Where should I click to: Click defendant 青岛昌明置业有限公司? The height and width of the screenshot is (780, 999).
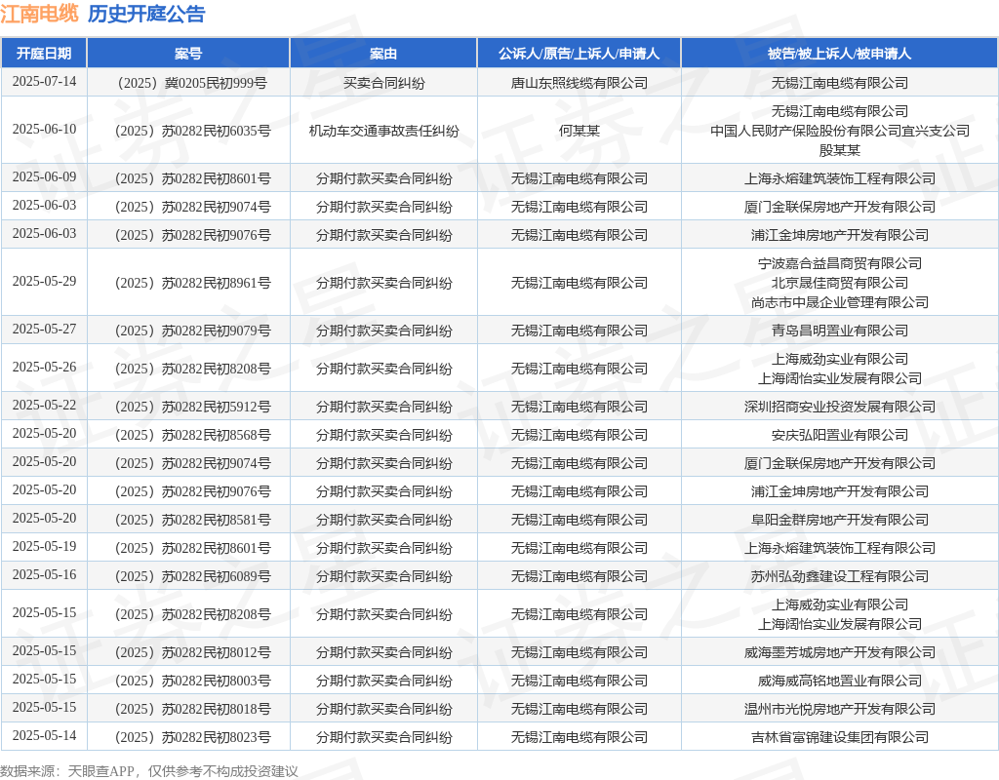click(x=840, y=331)
